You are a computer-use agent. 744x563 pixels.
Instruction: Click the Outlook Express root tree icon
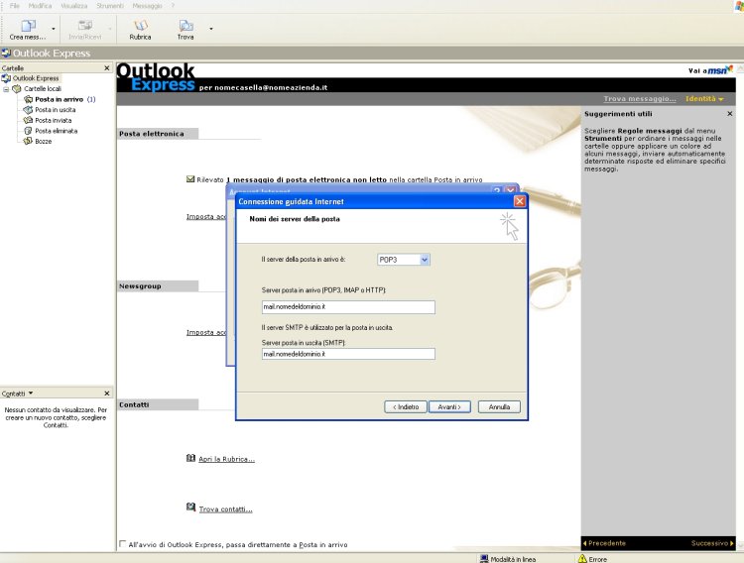coord(6,78)
